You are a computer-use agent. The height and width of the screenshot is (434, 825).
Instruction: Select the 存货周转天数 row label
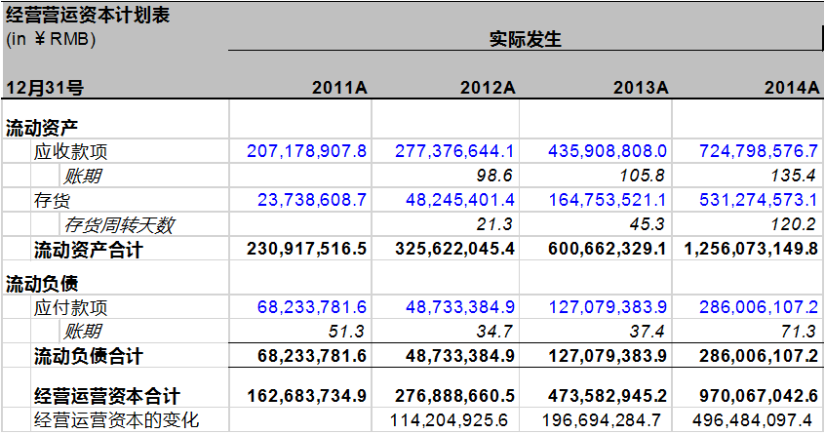[119, 224]
